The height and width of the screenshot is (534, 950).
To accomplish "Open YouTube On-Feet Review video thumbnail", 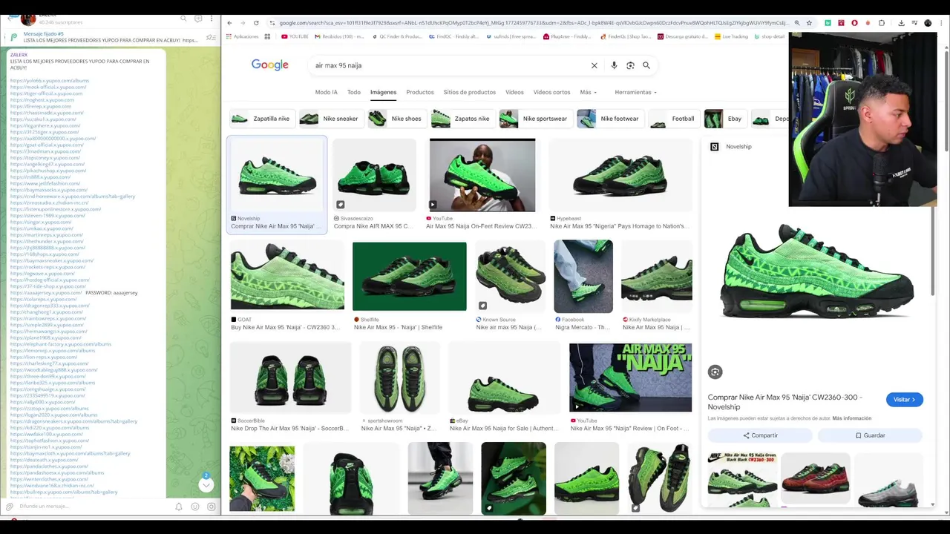I will (482, 175).
